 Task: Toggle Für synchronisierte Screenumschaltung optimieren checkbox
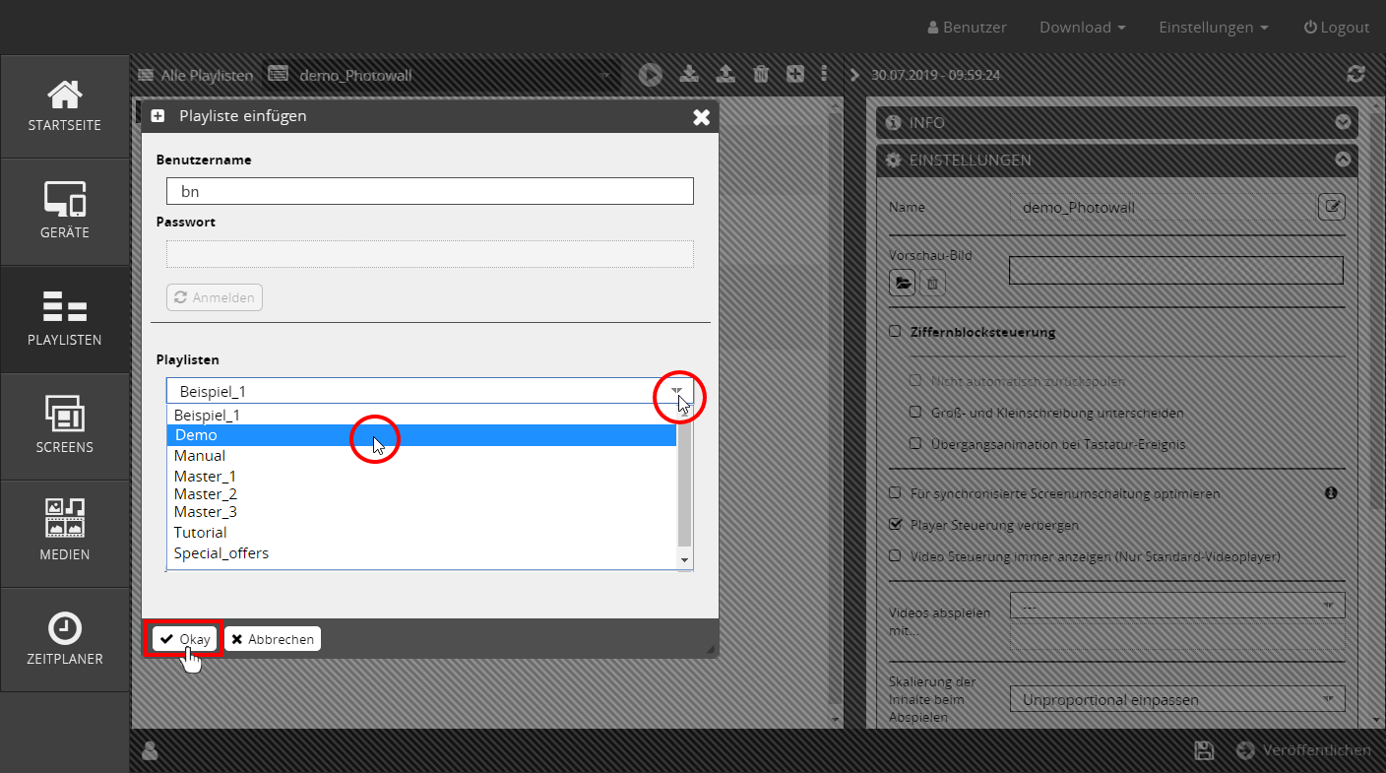click(895, 493)
